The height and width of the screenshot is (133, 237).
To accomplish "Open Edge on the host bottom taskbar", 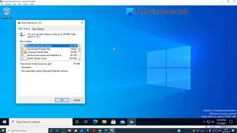I will (106, 130).
